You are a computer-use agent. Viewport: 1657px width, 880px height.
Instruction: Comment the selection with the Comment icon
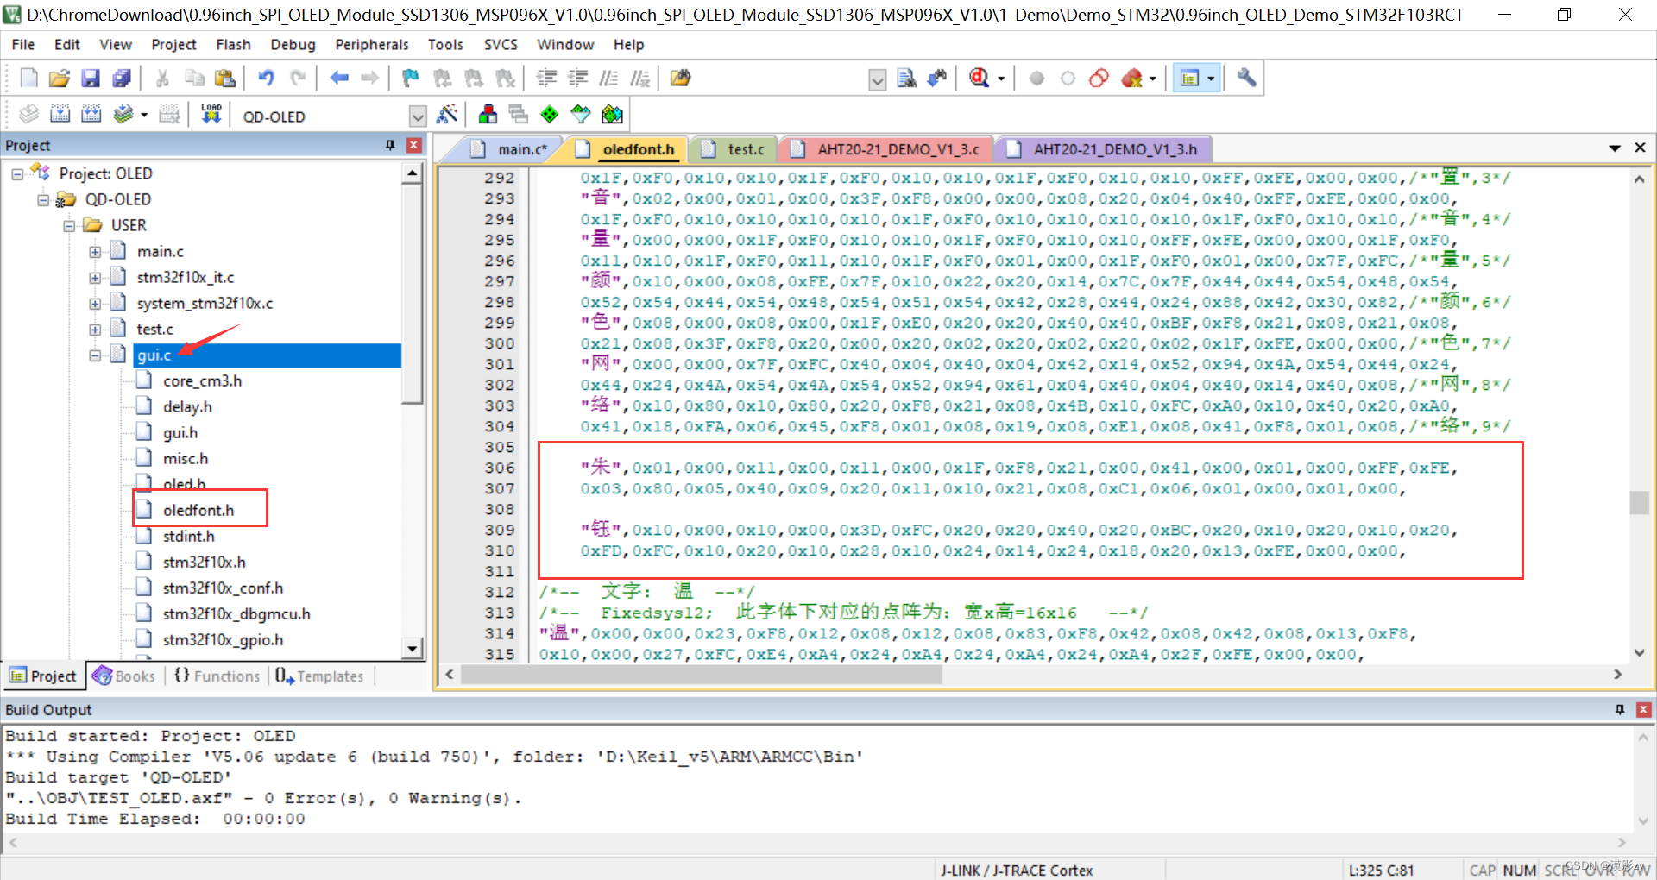[x=608, y=79]
